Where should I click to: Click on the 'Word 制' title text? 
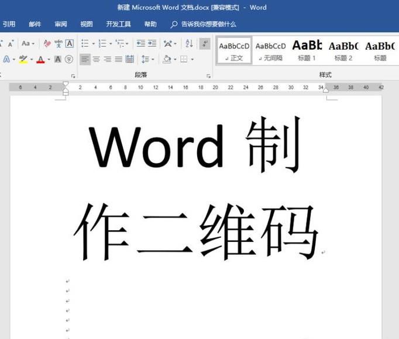pos(195,145)
